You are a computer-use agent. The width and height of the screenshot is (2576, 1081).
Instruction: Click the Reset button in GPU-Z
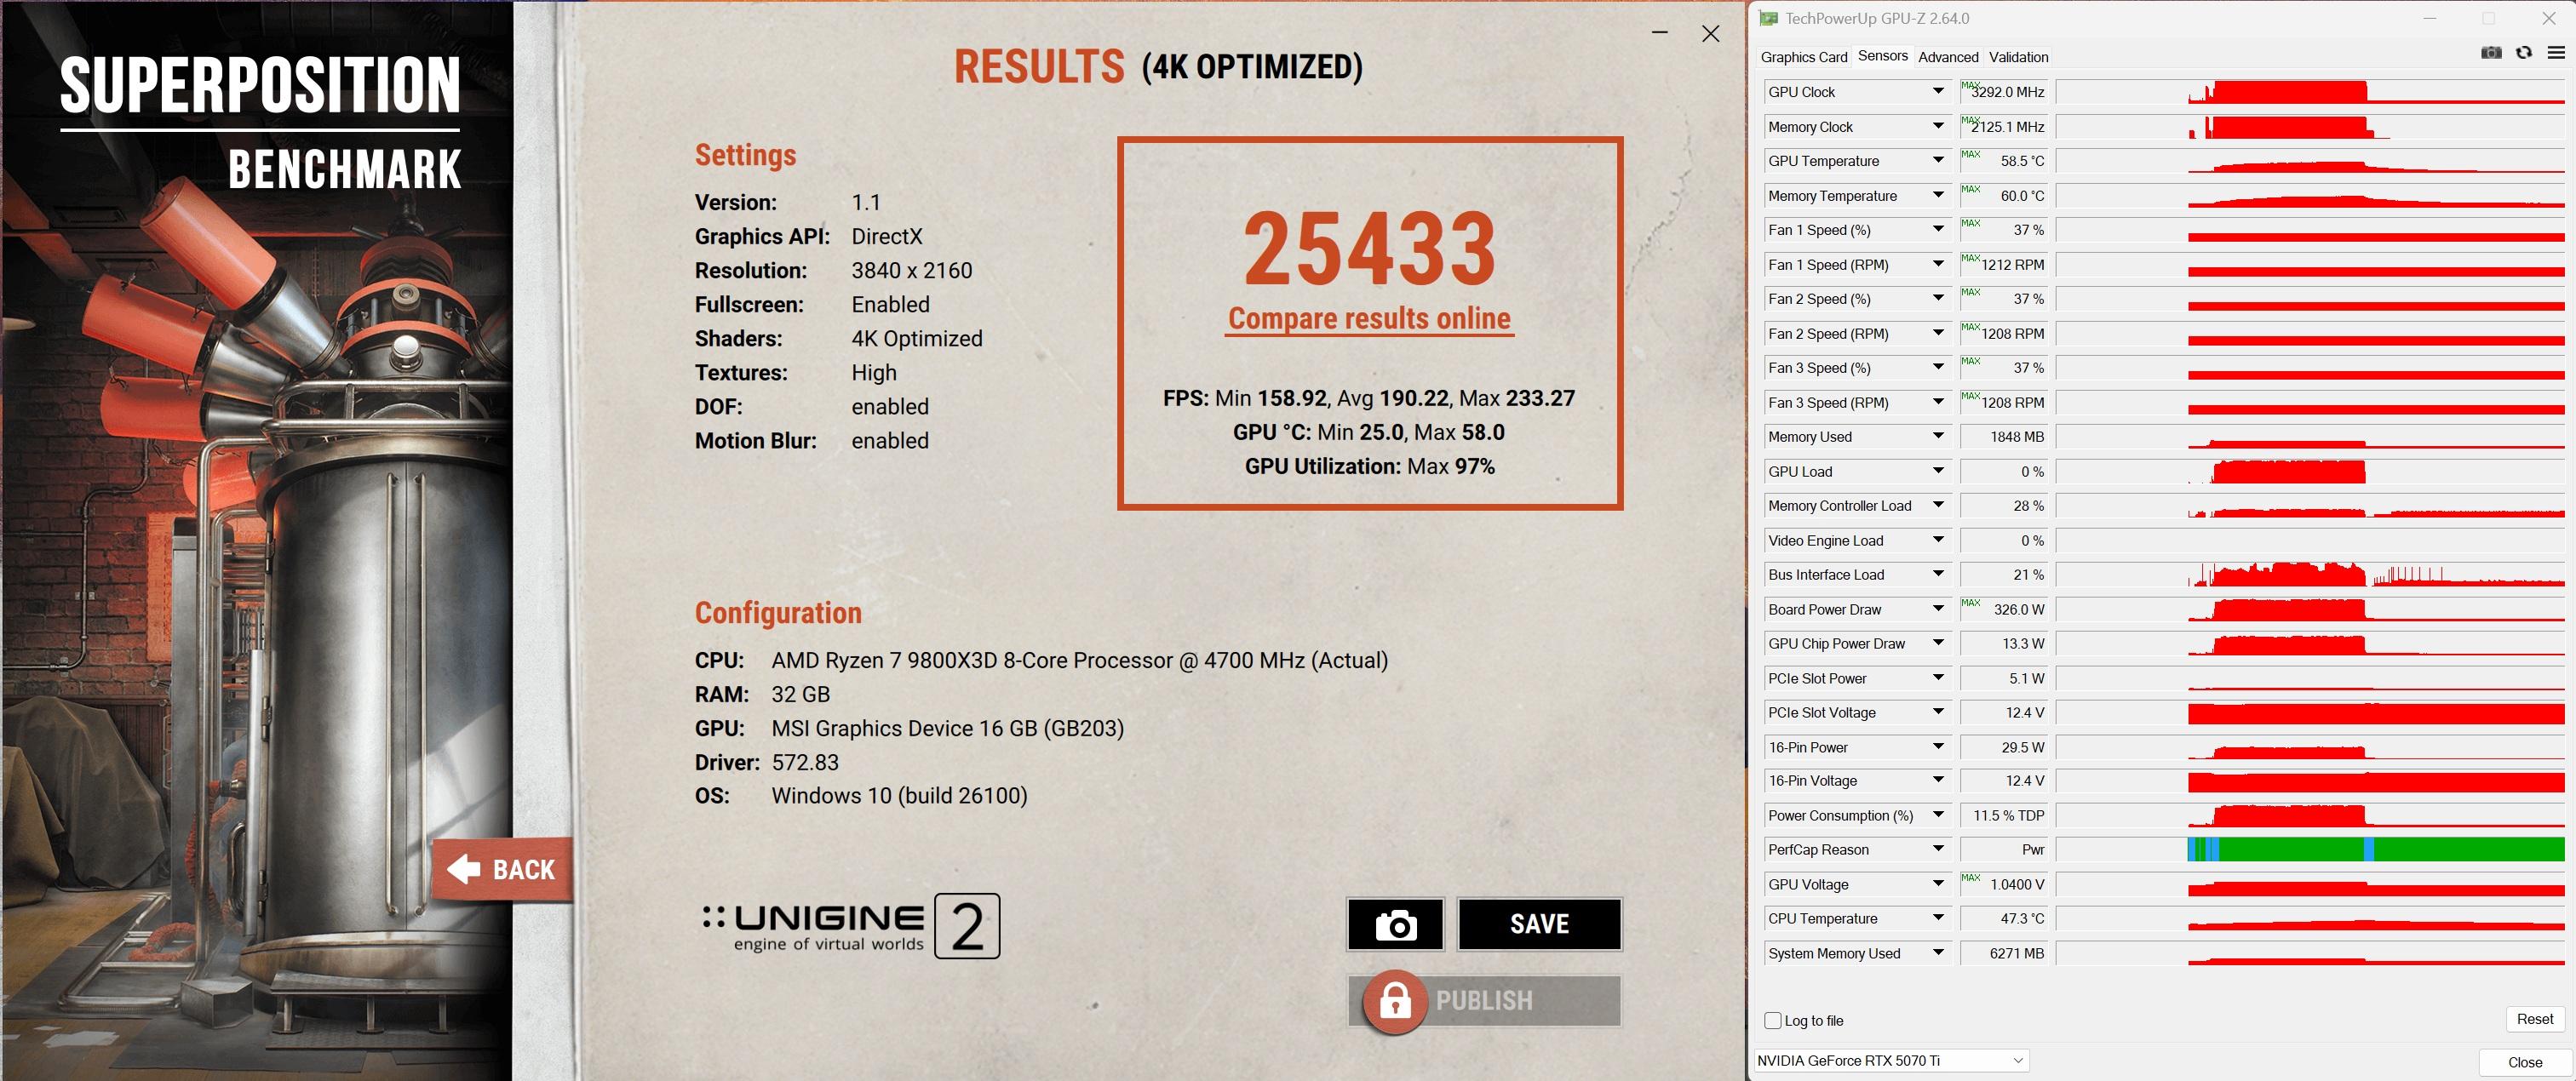(2534, 1019)
